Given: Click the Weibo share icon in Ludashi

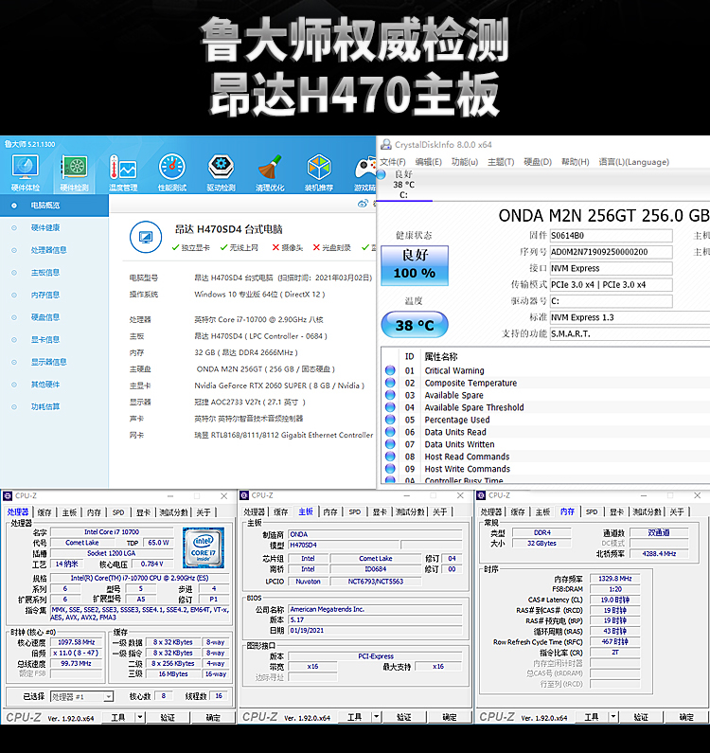Looking at the screenshot, I should 363,204.
